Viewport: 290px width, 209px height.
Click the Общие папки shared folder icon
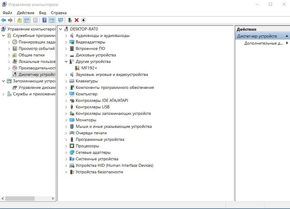(x=15, y=55)
